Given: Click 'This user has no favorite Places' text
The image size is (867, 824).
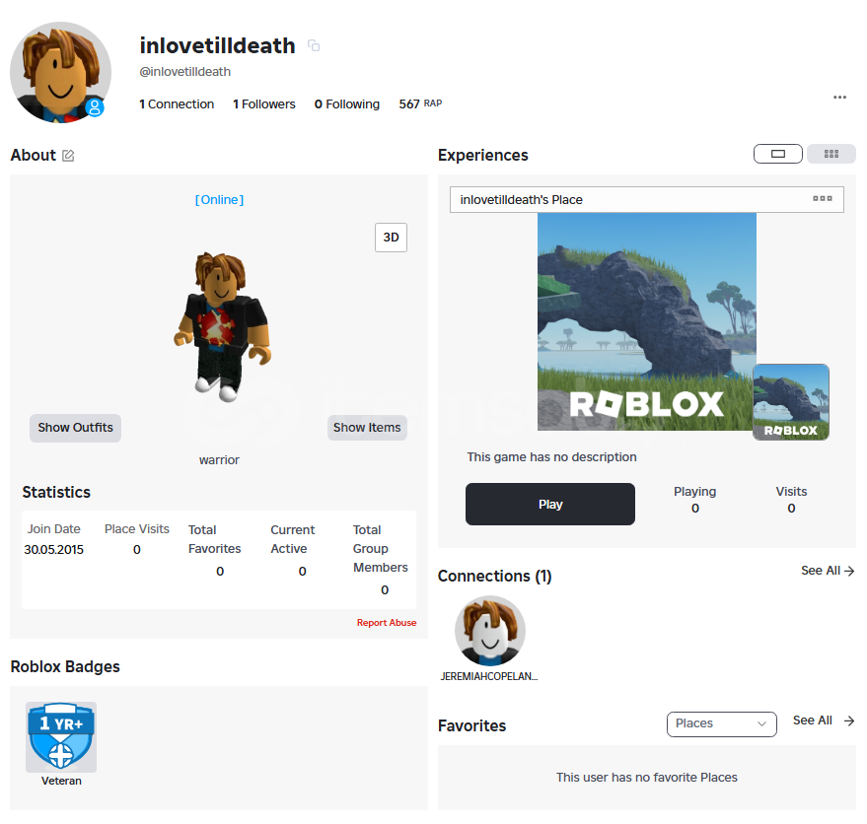Looking at the screenshot, I should (646, 778).
